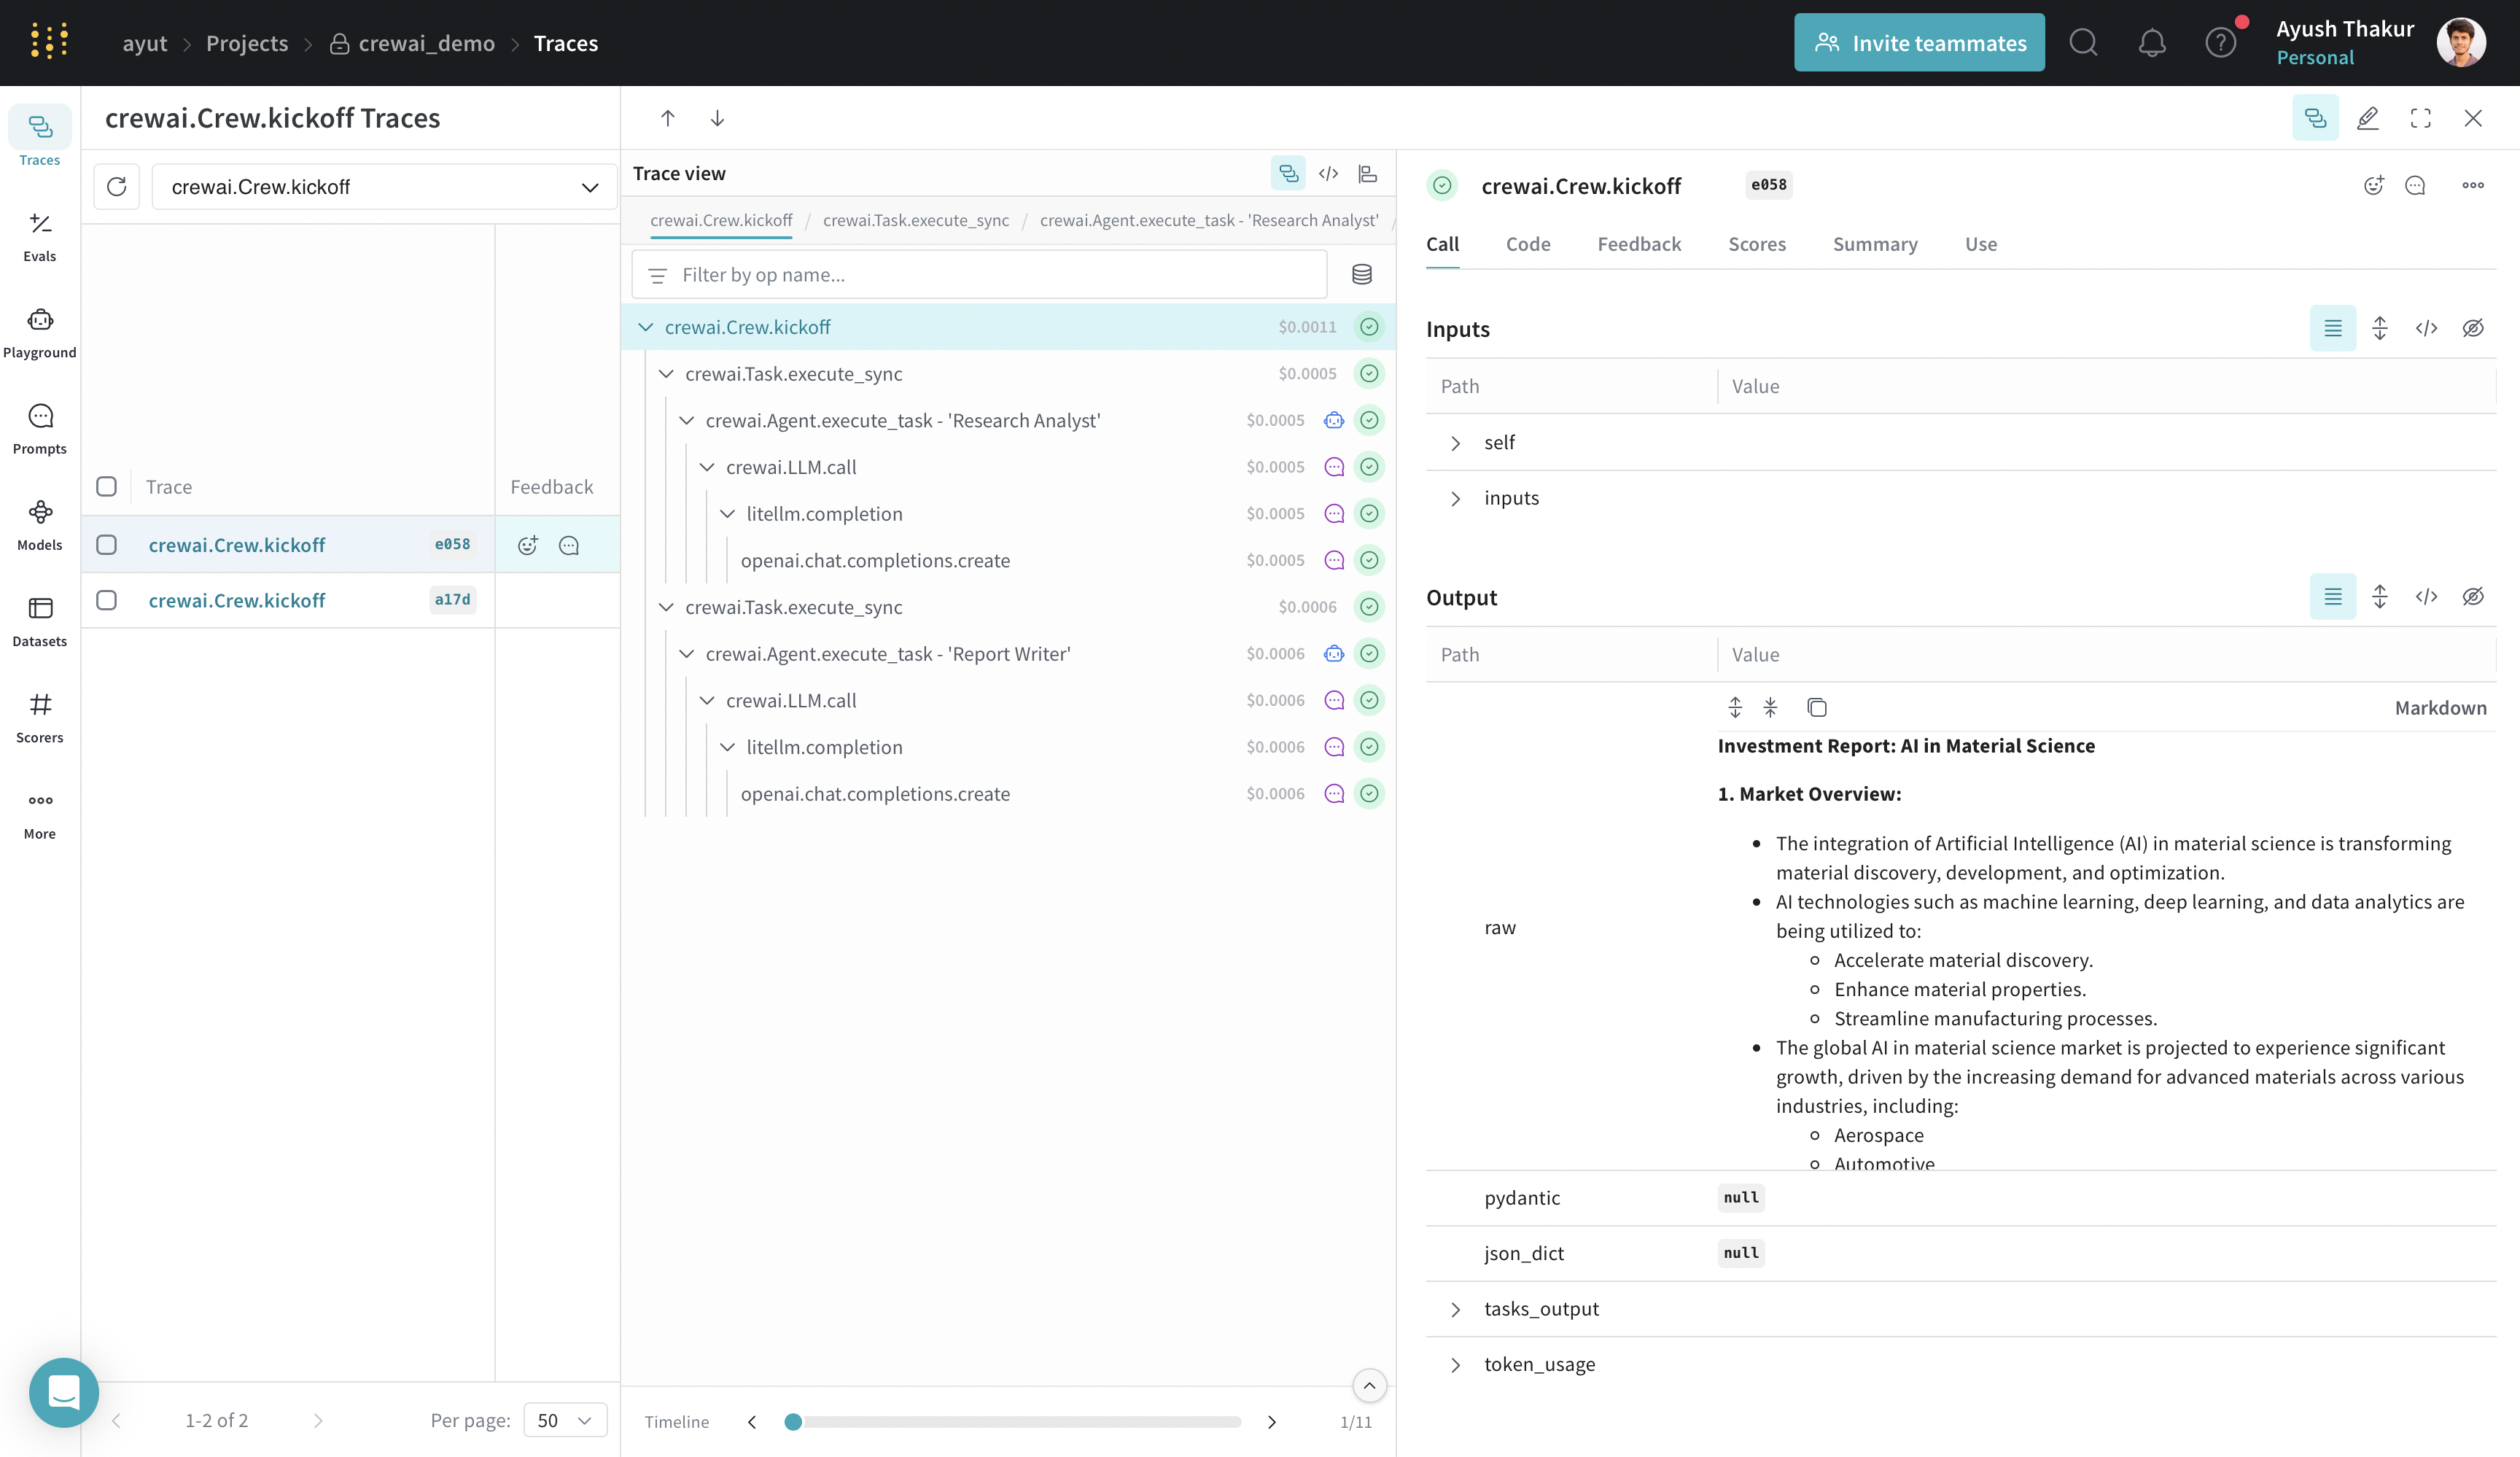This screenshot has height=1457, width=2520.
Task: Click the refresh traces icon
Action: click(117, 187)
